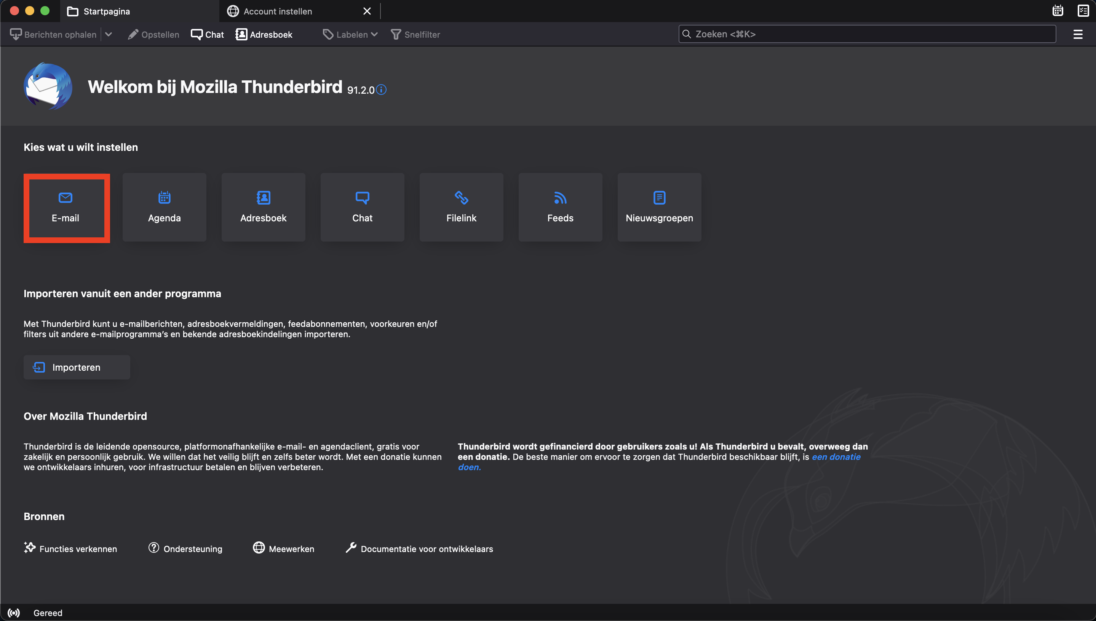Click the 'Gereed' status bar text
Image resolution: width=1096 pixels, height=621 pixels.
pos(48,613)
